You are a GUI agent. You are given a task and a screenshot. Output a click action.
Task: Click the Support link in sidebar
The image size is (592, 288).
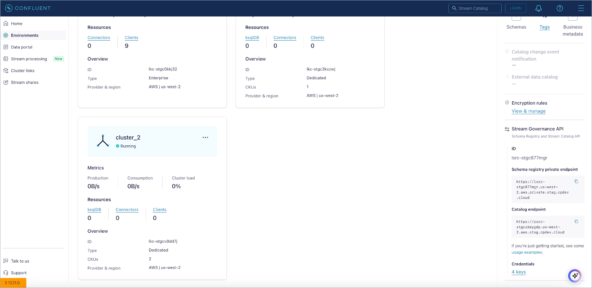tap(18, 273)
